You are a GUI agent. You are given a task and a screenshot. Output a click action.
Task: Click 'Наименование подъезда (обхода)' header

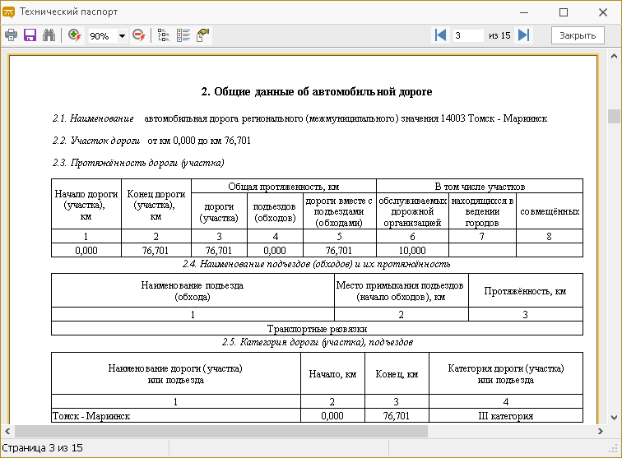(193, 291)
